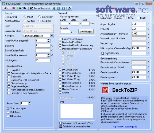Click the Vorschlagen button
Screen dimensions: 154x133
pyautogui.click(x=86, y=32)
